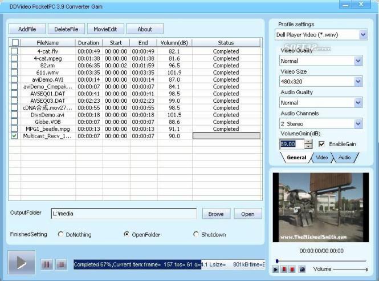Select the MPG1_beatle.mpg file row
This screenshot has height=281, width=379.
136,129
